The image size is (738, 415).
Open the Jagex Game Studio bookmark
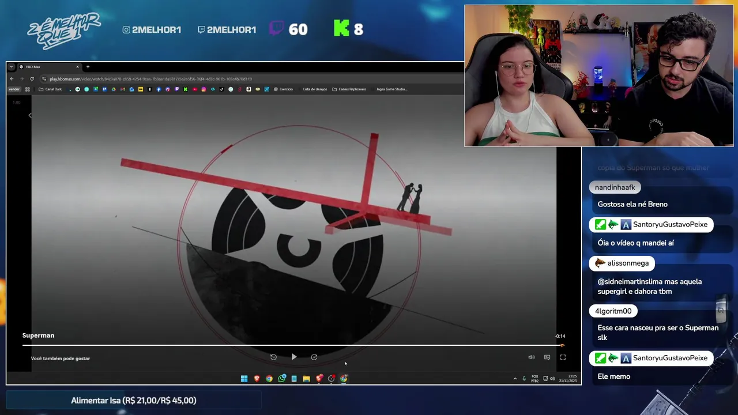coord(392,89)
